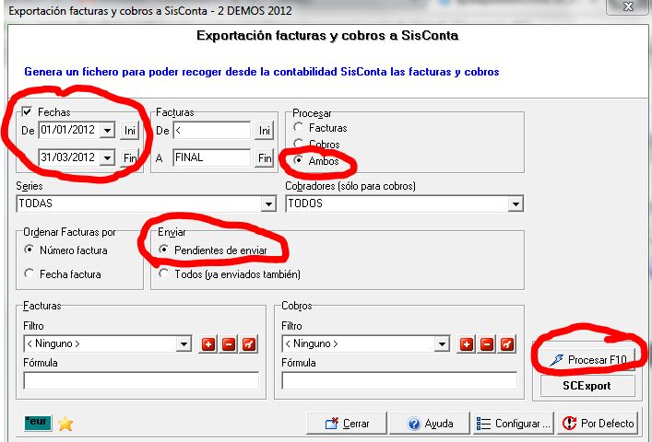Click the red plus icon beside Facturas Filtro
The height and width of the screenshot is (442, 652).
(x=207, y=344)
